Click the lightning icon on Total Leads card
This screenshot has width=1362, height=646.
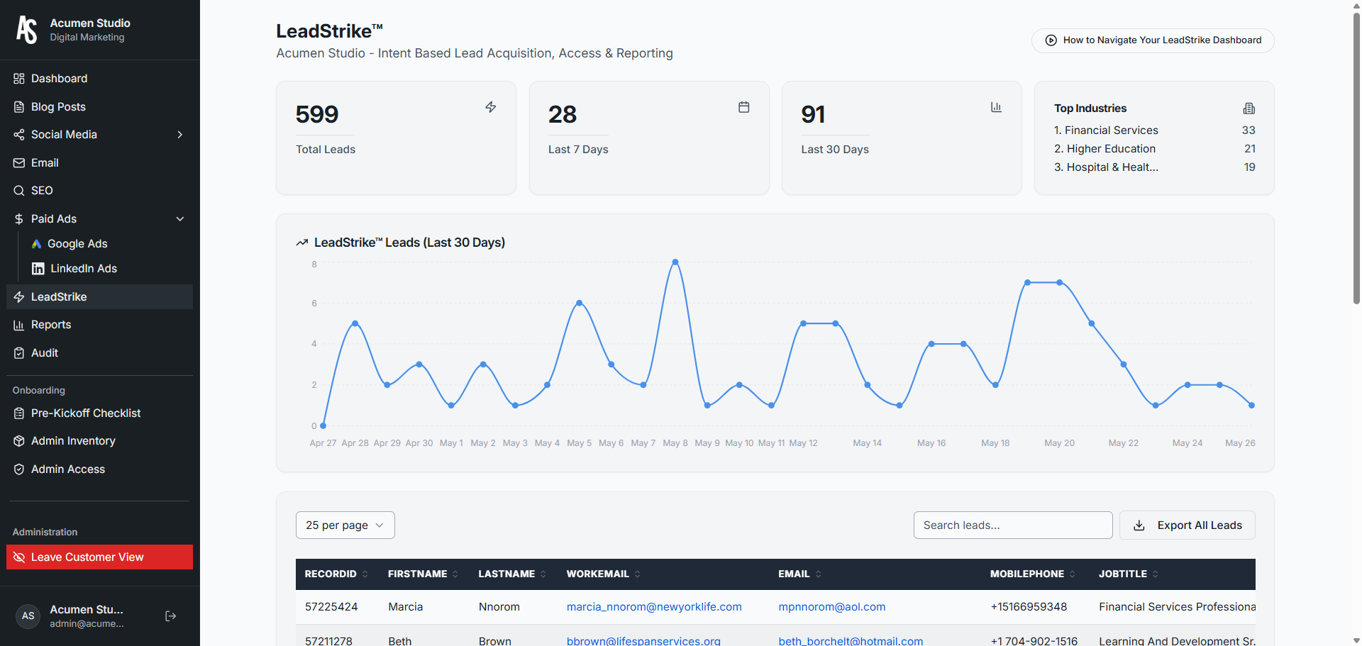[x=491, y=107]
